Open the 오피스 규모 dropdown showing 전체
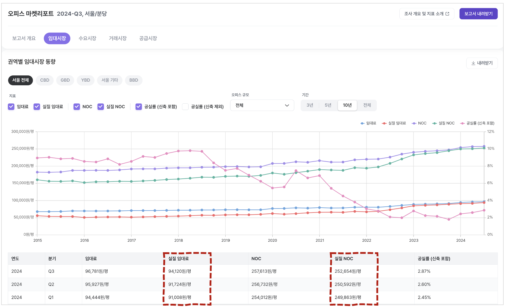 tap(262, 105)
